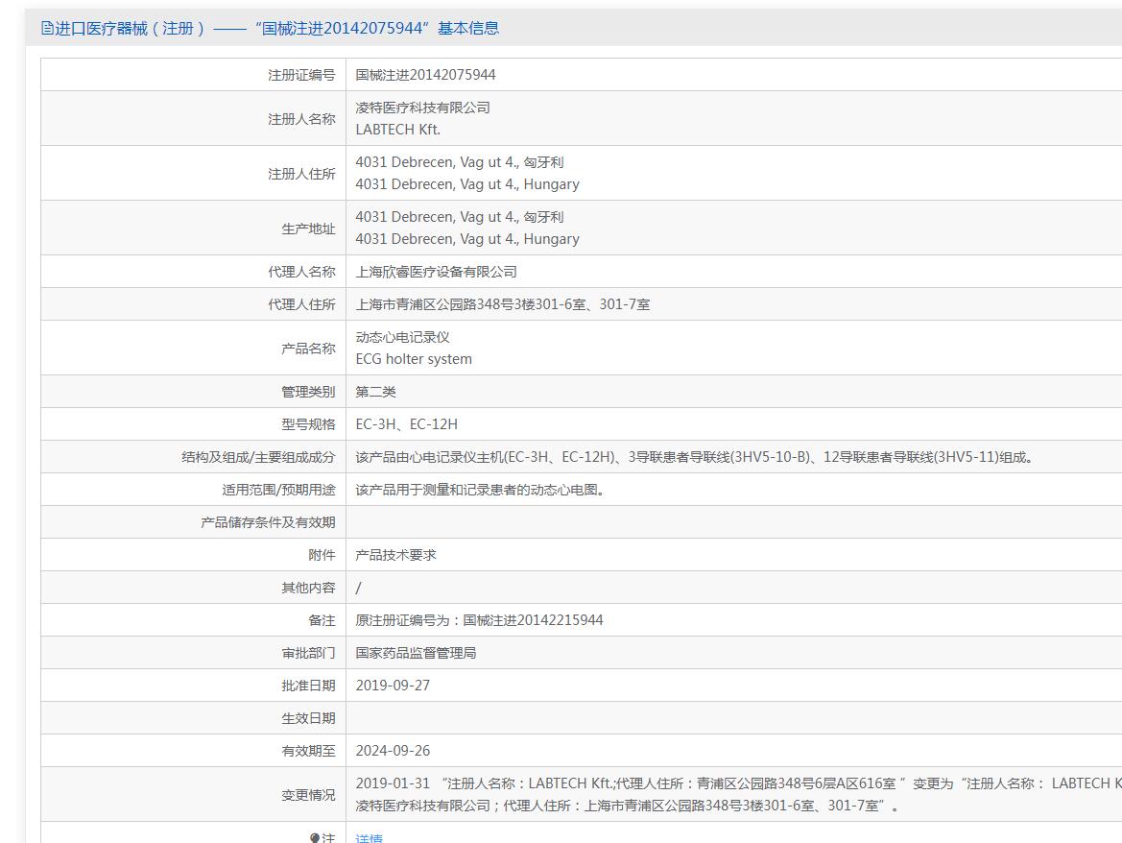1122x843 pixels.
Task: Select the 注册证编号 label cell
Action: pos(301,75)
